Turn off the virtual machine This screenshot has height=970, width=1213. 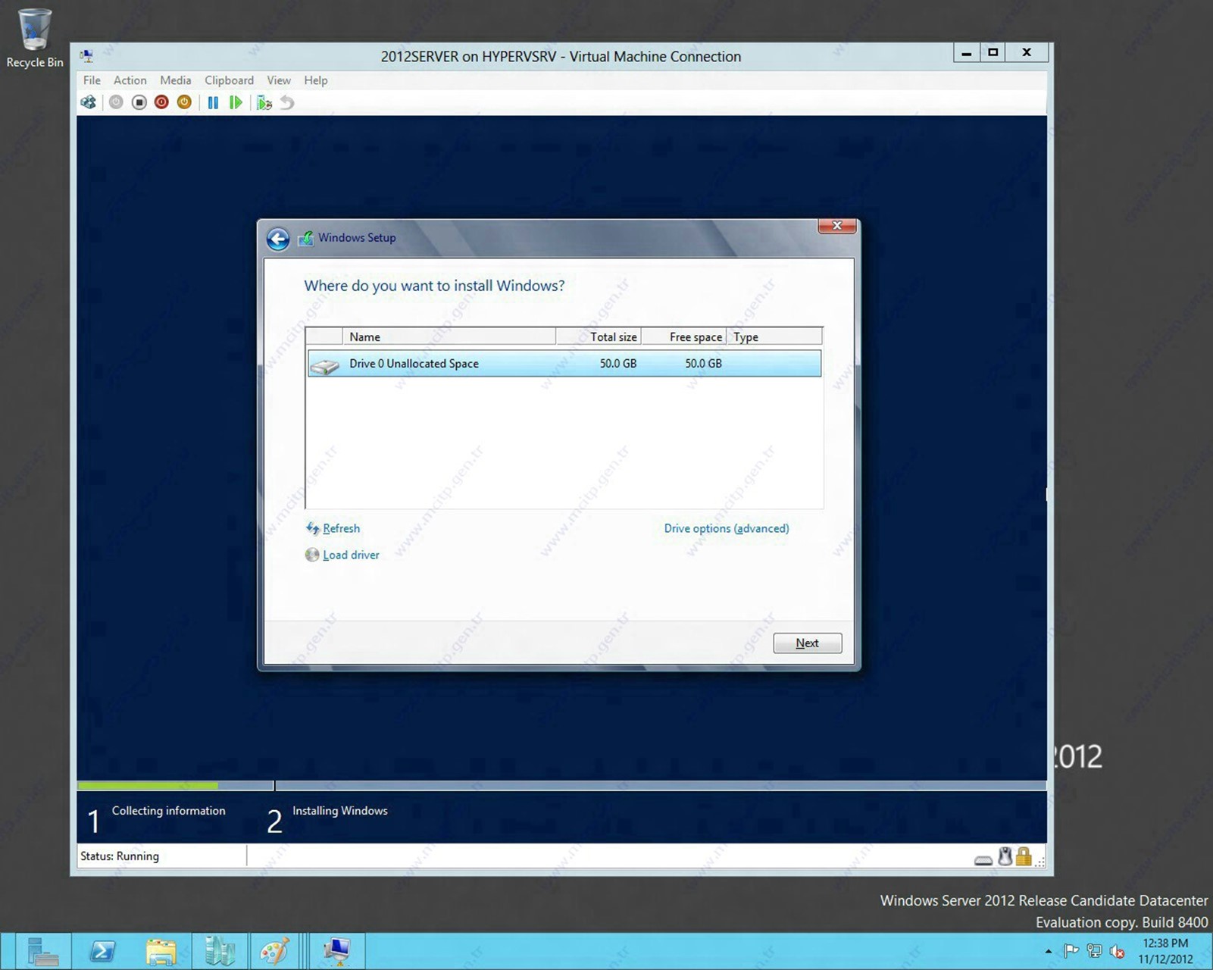pos(139,102)
